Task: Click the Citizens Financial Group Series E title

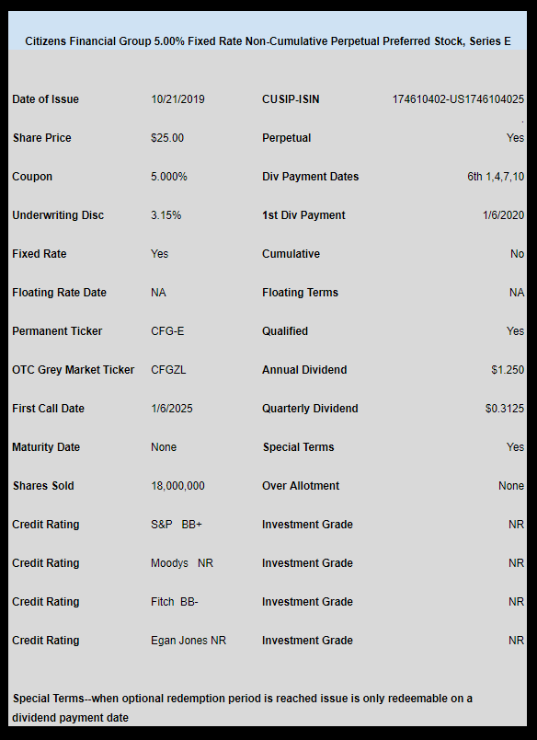Action: [268, 41]
